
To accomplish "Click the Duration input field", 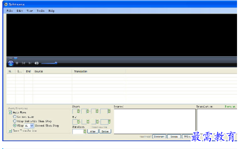I will point(78,131).
